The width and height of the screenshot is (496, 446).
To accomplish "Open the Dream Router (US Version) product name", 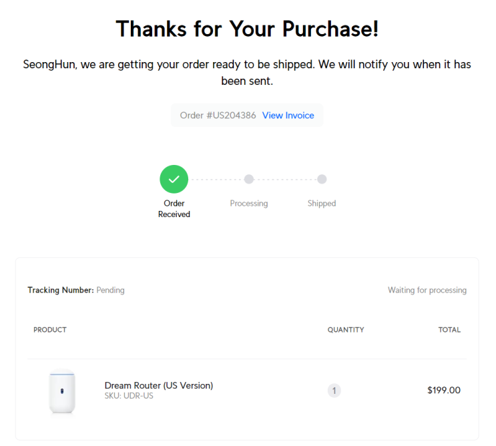I will tap(159, 385).
